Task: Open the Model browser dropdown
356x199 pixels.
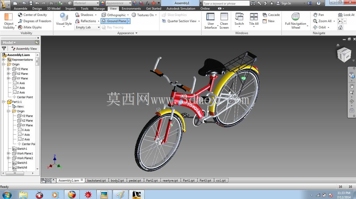Action: (9, 42)
